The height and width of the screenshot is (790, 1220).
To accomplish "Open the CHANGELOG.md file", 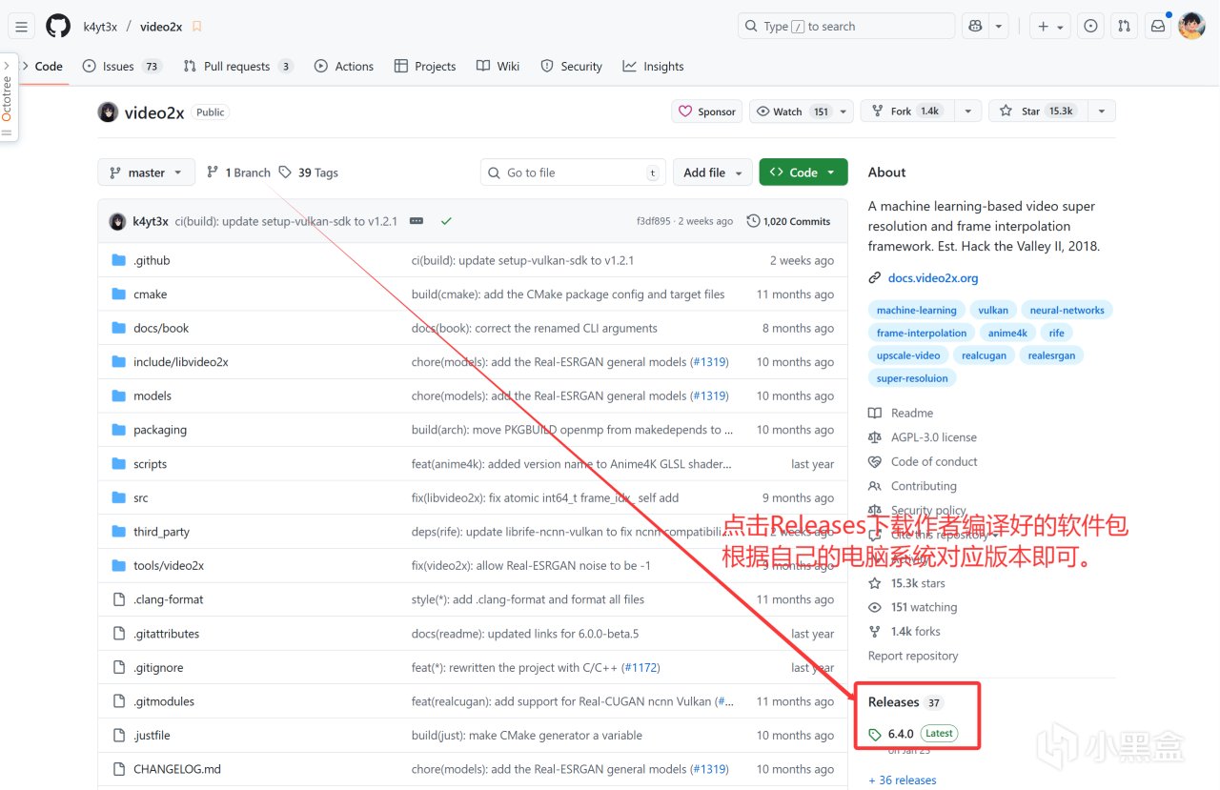I will coord(177,769).
